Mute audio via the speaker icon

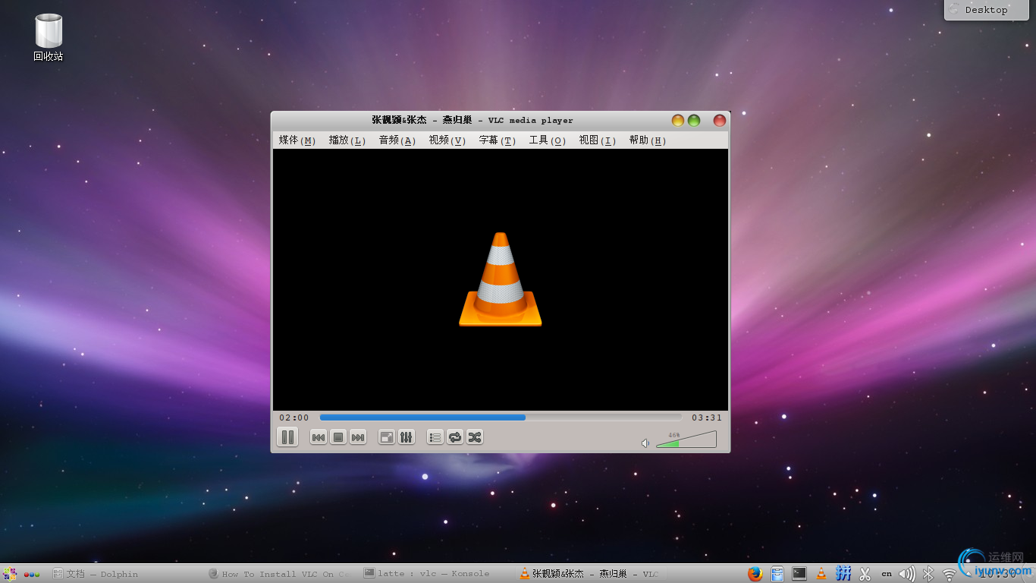click(645, 443)
